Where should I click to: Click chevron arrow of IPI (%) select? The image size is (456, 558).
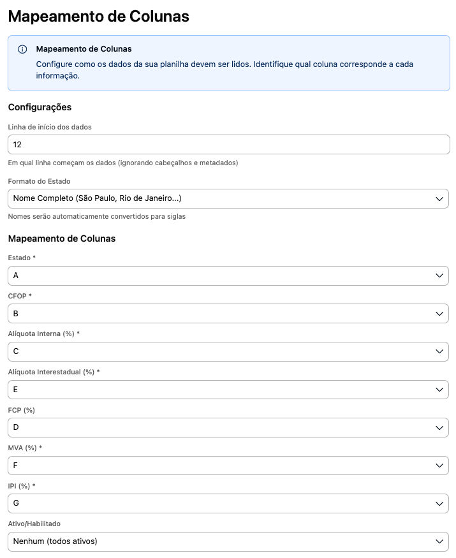[439, 504]
